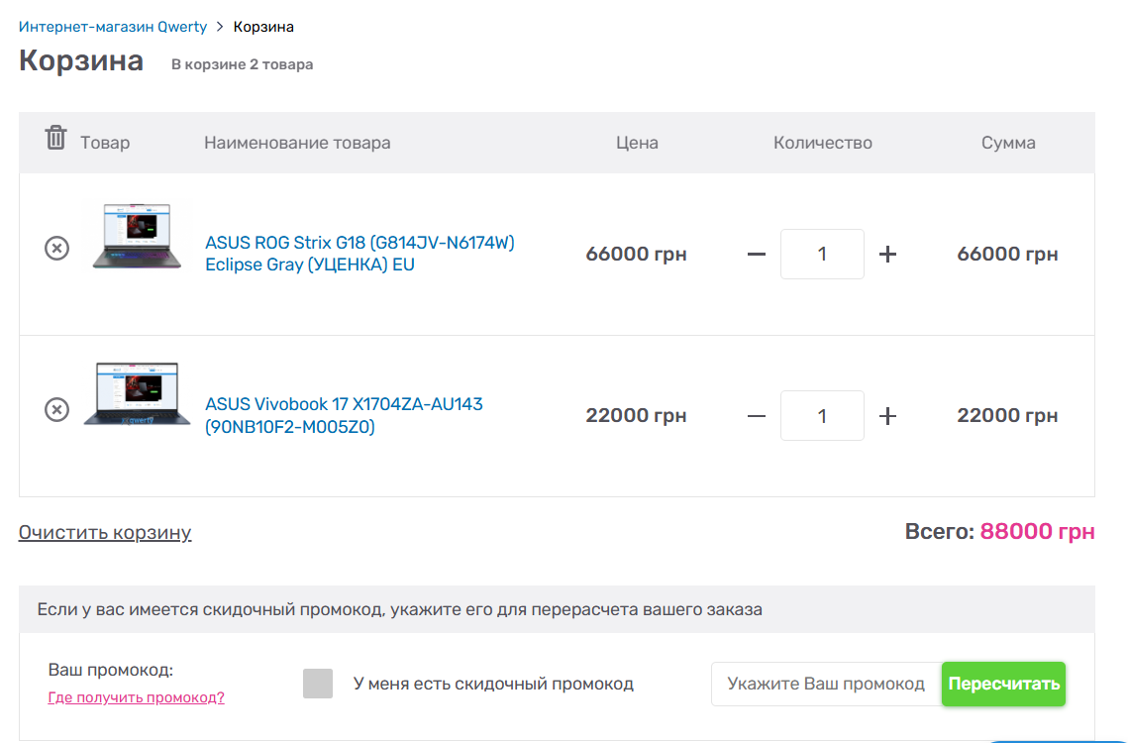Increase quantity of ASUS ROG Strix G18
Screen dimensions: 1128x743
pyautogui.click(x=888, y=255)
